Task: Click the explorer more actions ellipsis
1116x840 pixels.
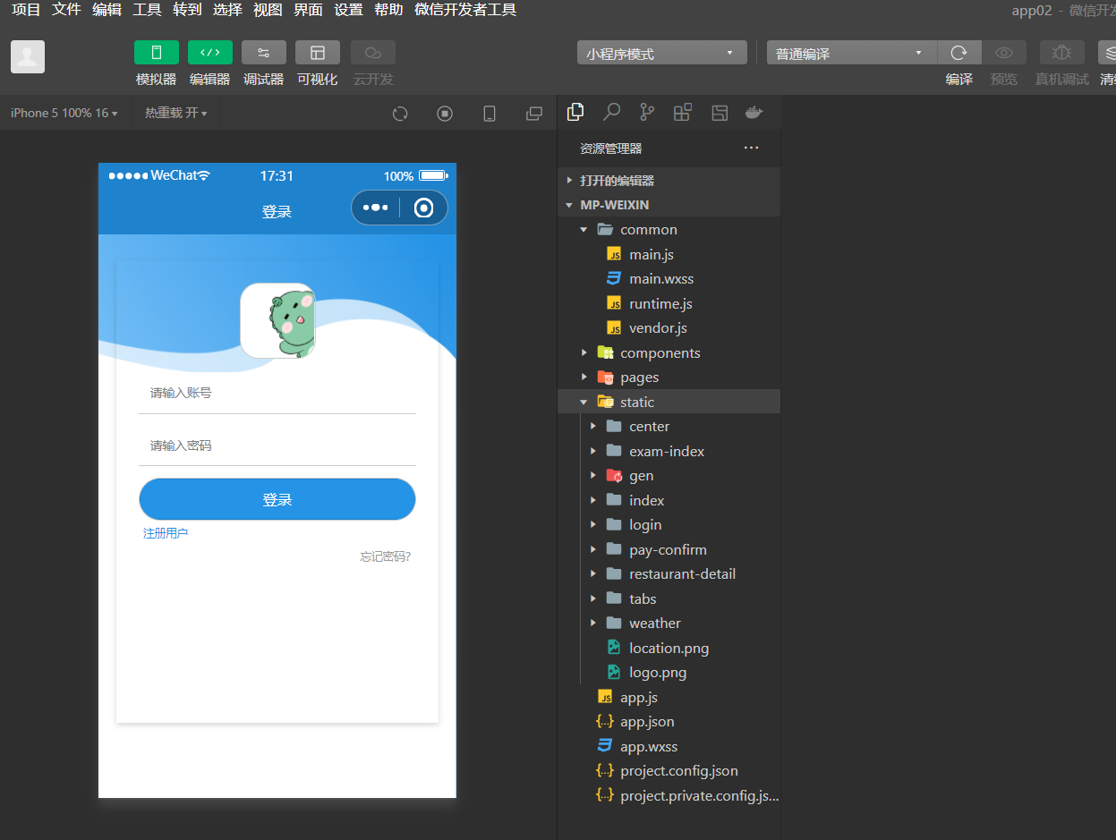Action: point(751,148)
